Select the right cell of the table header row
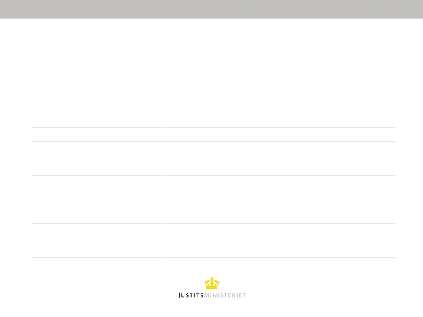 (278, 74)
